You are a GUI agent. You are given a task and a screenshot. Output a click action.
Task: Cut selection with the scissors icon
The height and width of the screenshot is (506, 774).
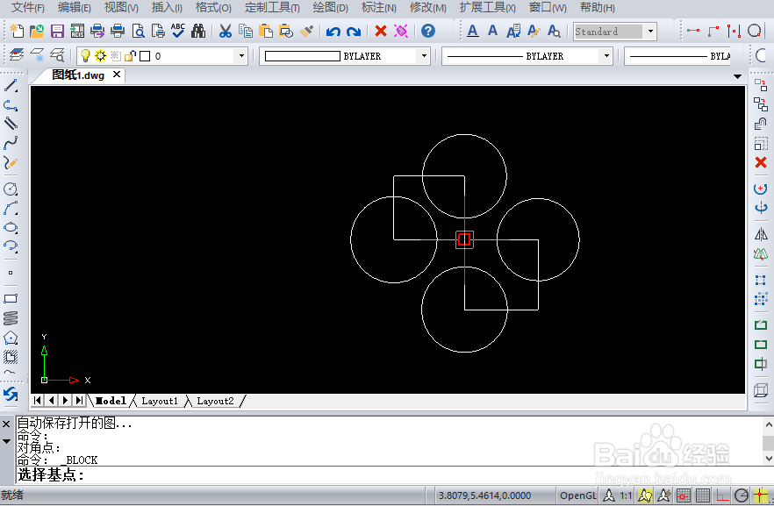click(x=226, y=31)
